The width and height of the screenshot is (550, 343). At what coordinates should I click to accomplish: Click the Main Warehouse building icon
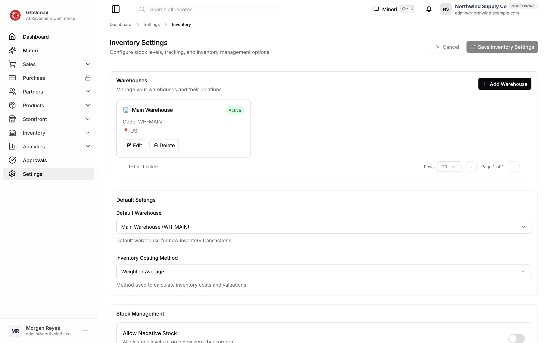tap(126, 110)
